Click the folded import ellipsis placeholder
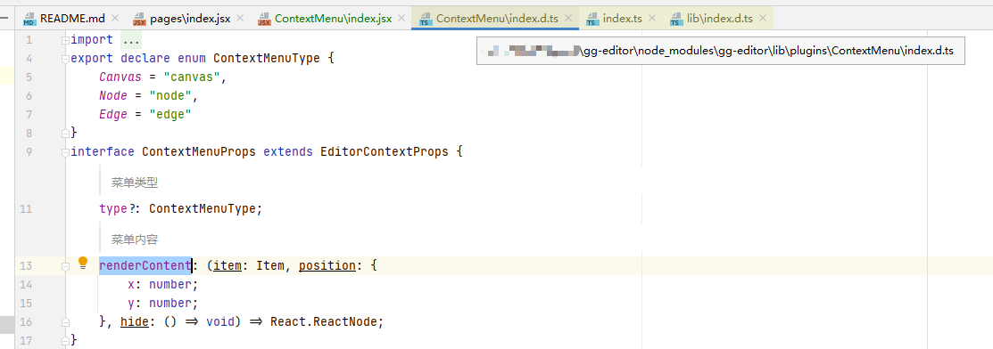993x349 pixels. tap(130, 40)
